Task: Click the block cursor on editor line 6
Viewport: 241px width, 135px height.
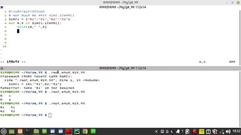Action: 18,31
